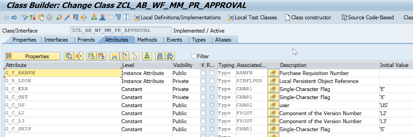Click the Class/Interface name field
The width and height of the screenshot is (413, 137).
(x=121, y=30)
